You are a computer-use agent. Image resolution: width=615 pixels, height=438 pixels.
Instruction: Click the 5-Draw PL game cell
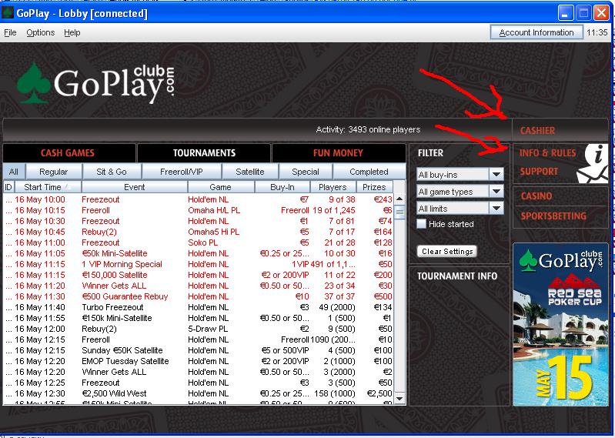(x=208, y=329)
